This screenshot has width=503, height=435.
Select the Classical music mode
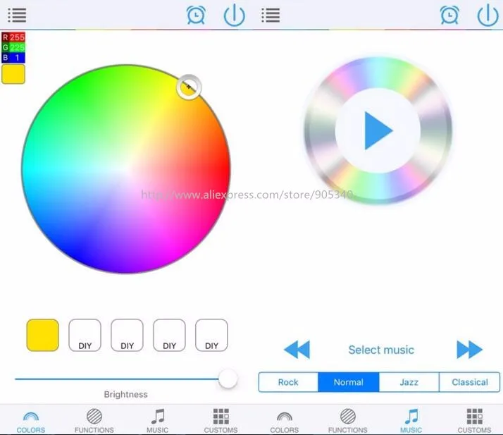(x=470, y=382)
